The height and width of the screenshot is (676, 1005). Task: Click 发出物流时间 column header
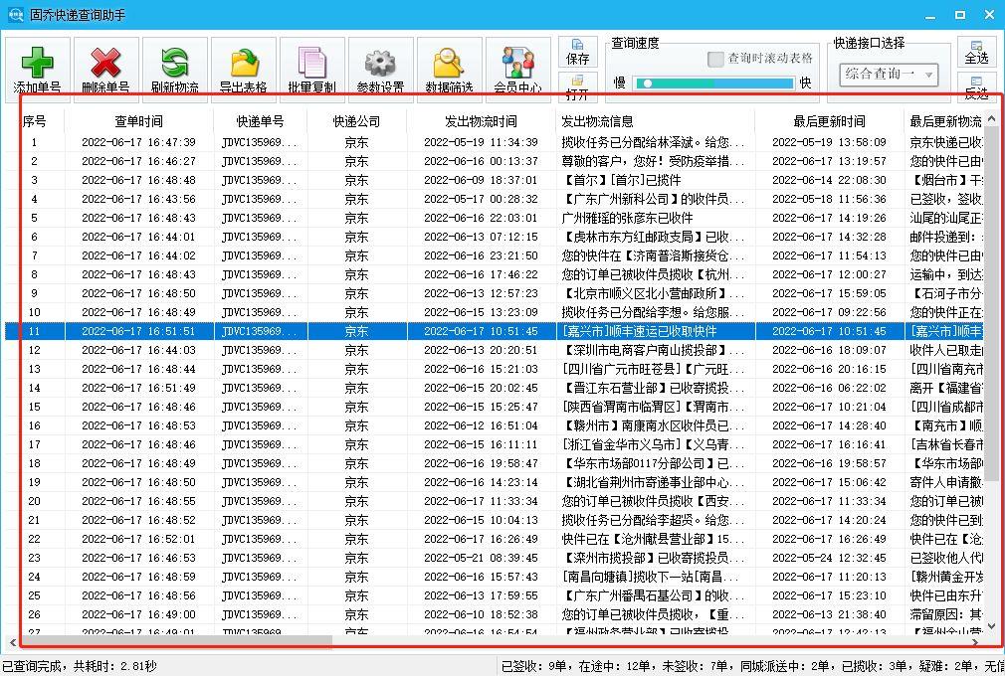(x=481, y=121)
